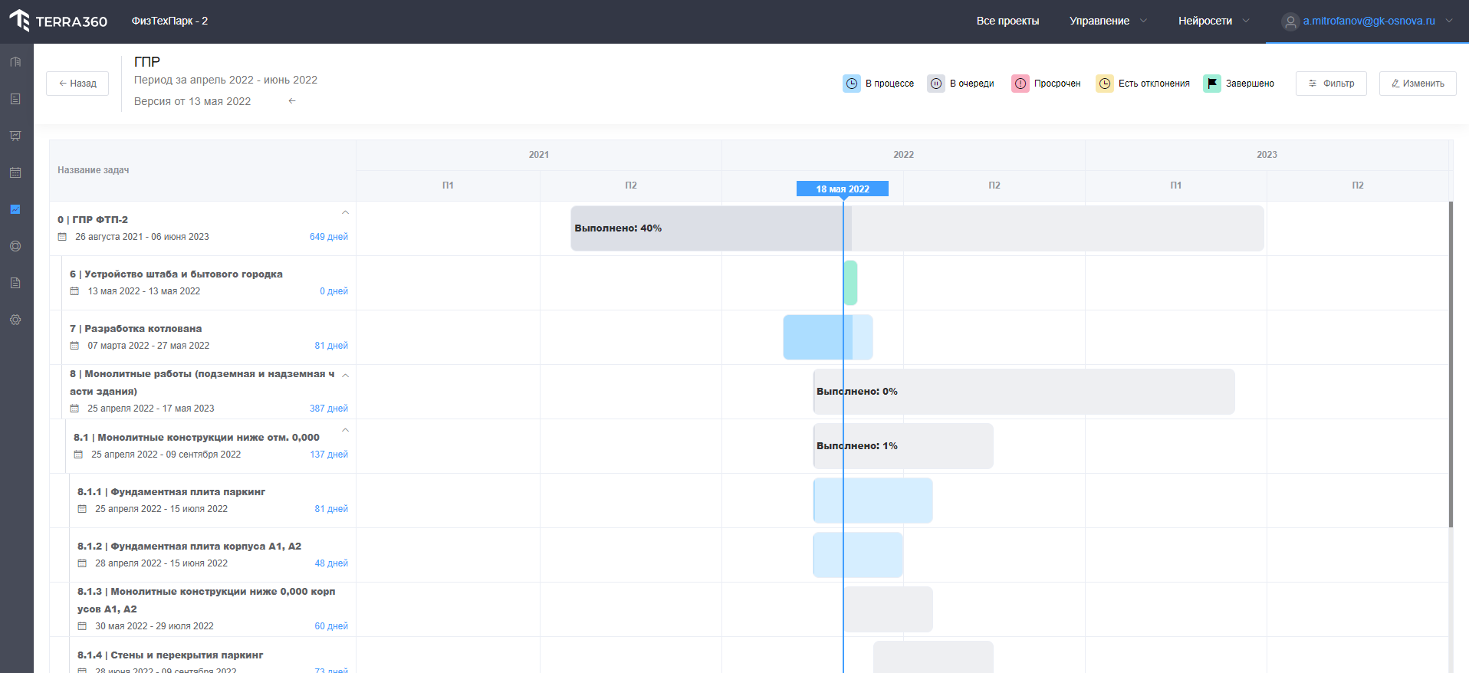Click the TERRA360 logo
The image size is (1469, 673).
(58, 21)
